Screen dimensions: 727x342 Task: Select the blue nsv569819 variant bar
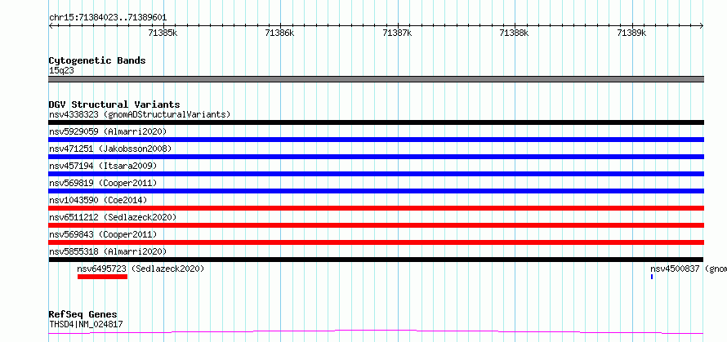[376, 191]
